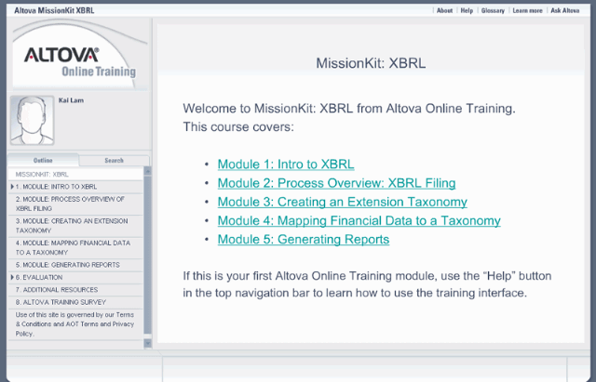Click the Altova Online Training logo

tap(80, 62)
